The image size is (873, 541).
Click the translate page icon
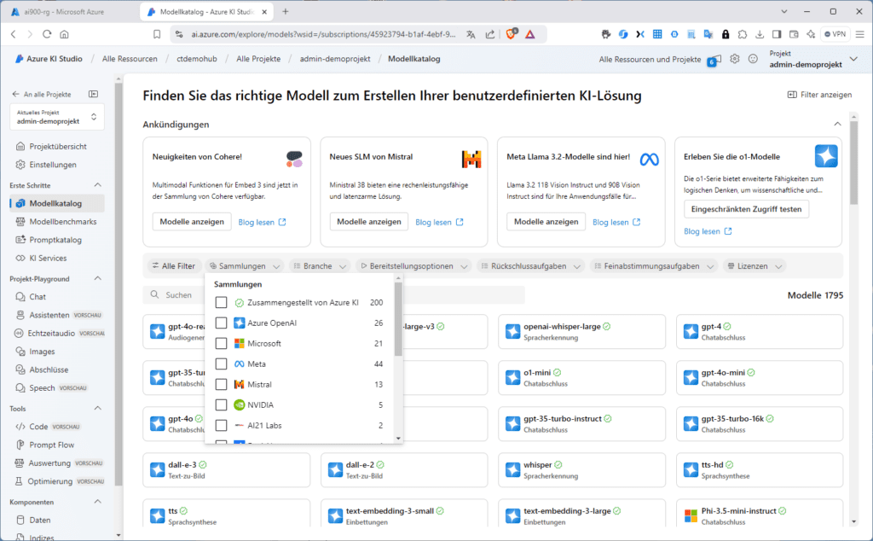click(471, 34)
